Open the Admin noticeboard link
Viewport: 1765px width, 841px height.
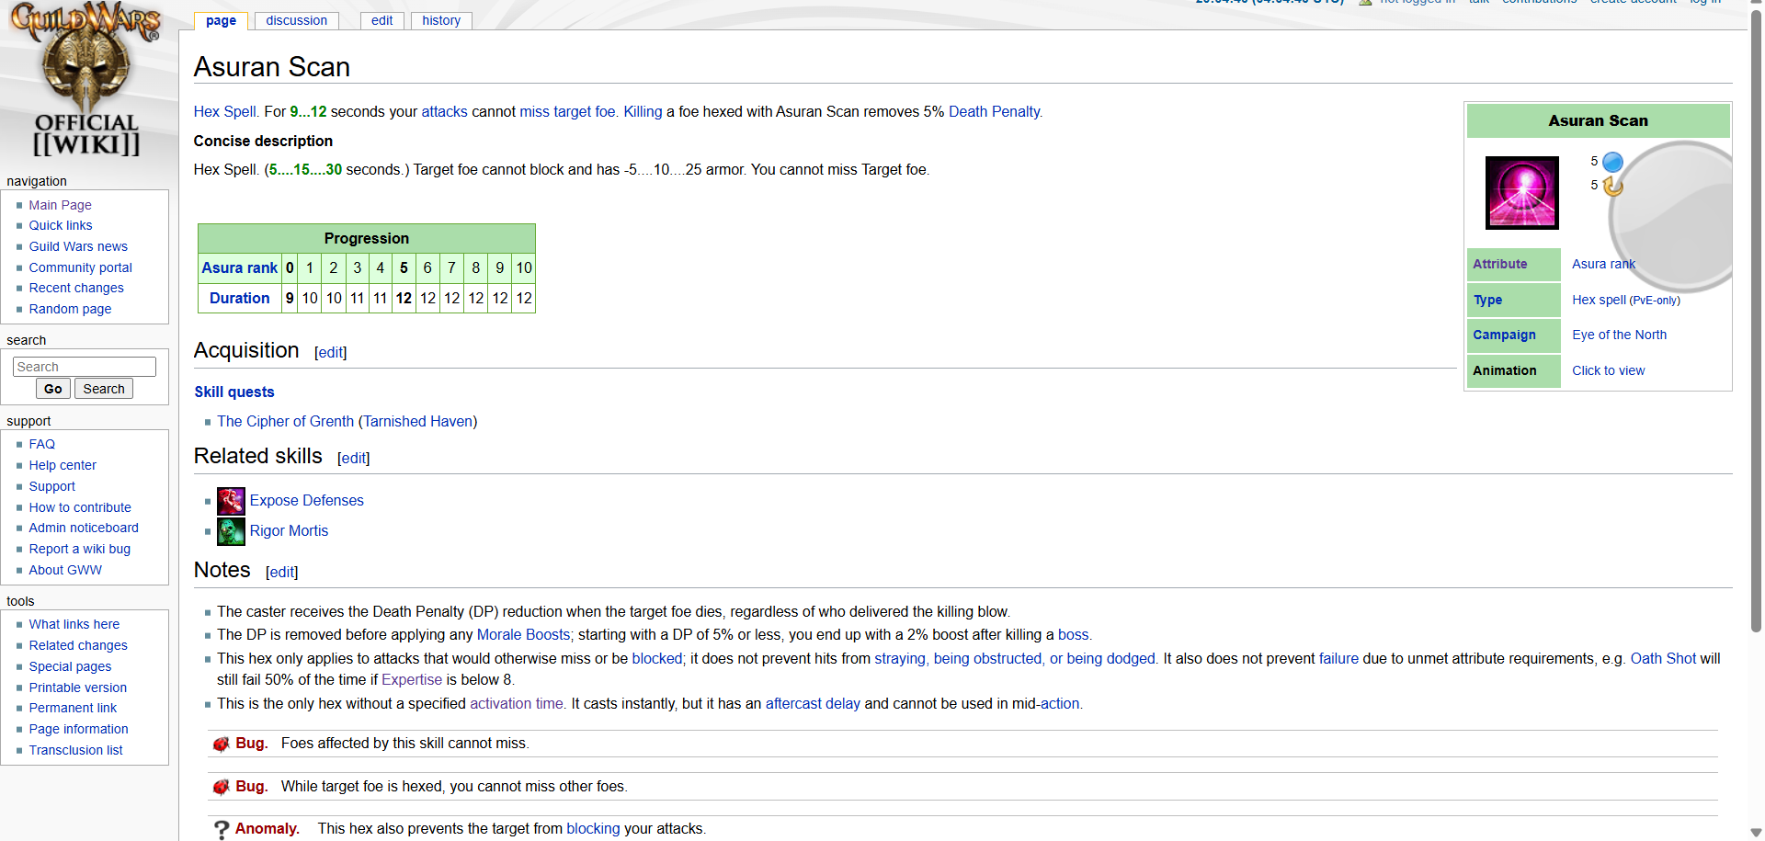coord(84,528)
